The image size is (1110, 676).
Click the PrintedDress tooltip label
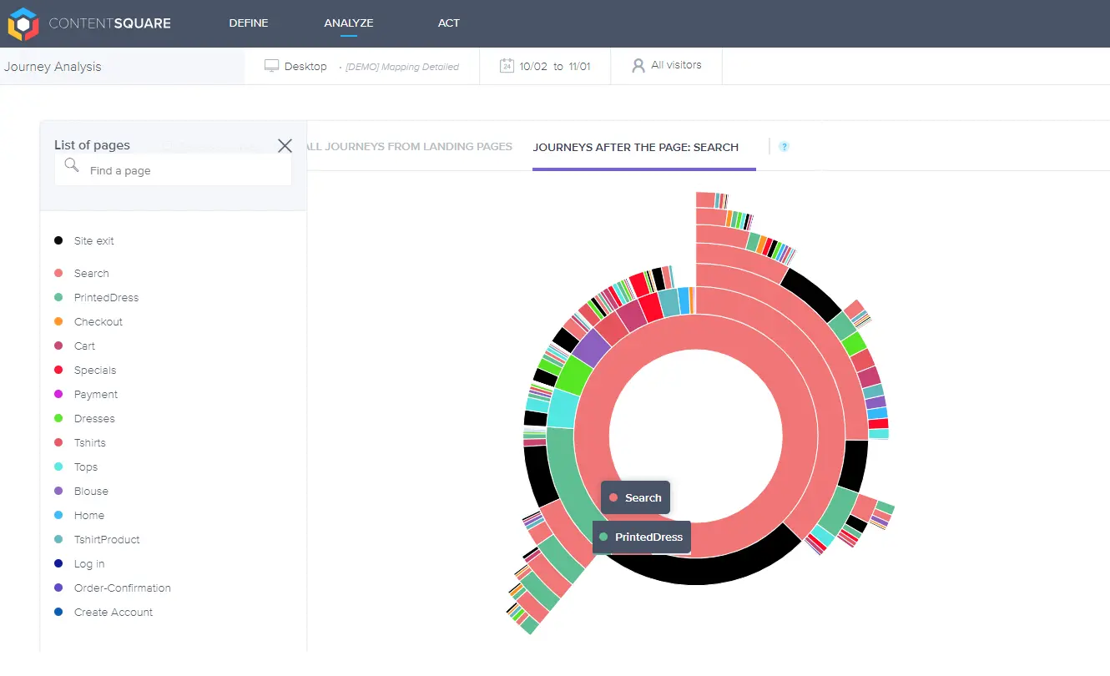[x=648, y=537]
